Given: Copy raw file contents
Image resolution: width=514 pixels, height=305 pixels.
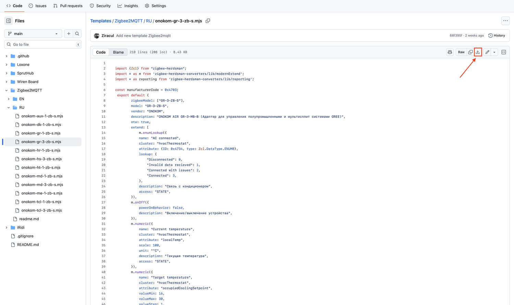Looking at the screenshot, I should (x=470, y=52).
